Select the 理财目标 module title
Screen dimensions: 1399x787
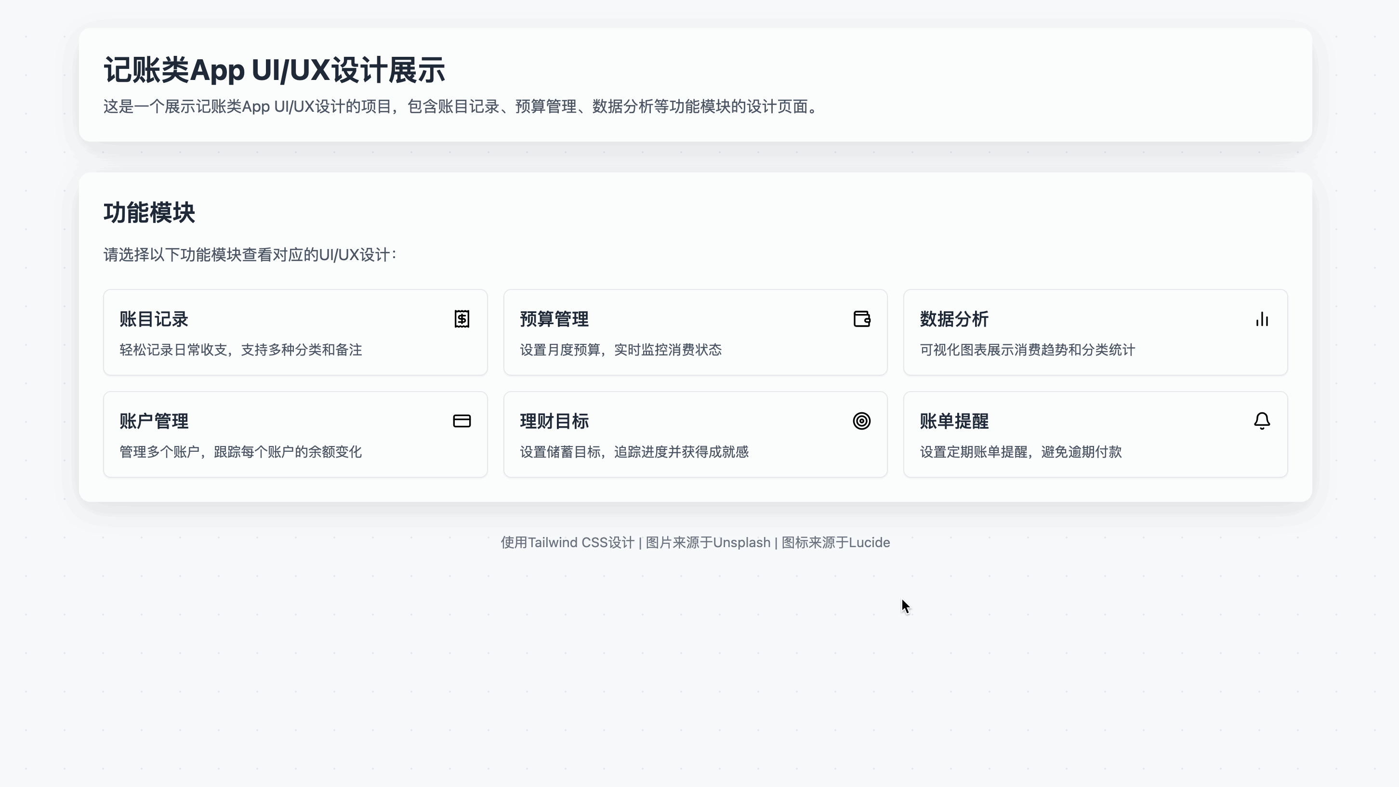point(554,421)
